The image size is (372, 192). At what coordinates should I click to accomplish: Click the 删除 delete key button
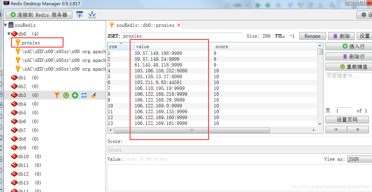[341, 36]
